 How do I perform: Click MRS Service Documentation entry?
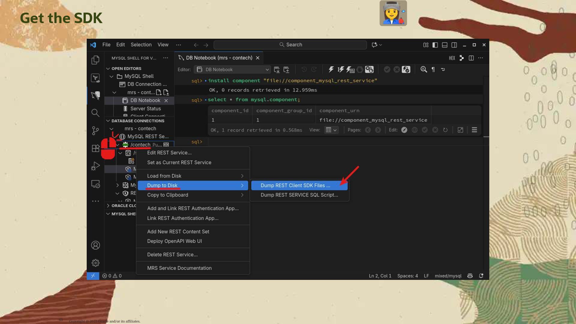click(179, 268)
